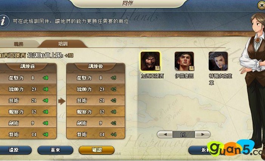The image size is (265, 161).
Task: Go to the next companion page arrow
Action: [x=203, y=135]
